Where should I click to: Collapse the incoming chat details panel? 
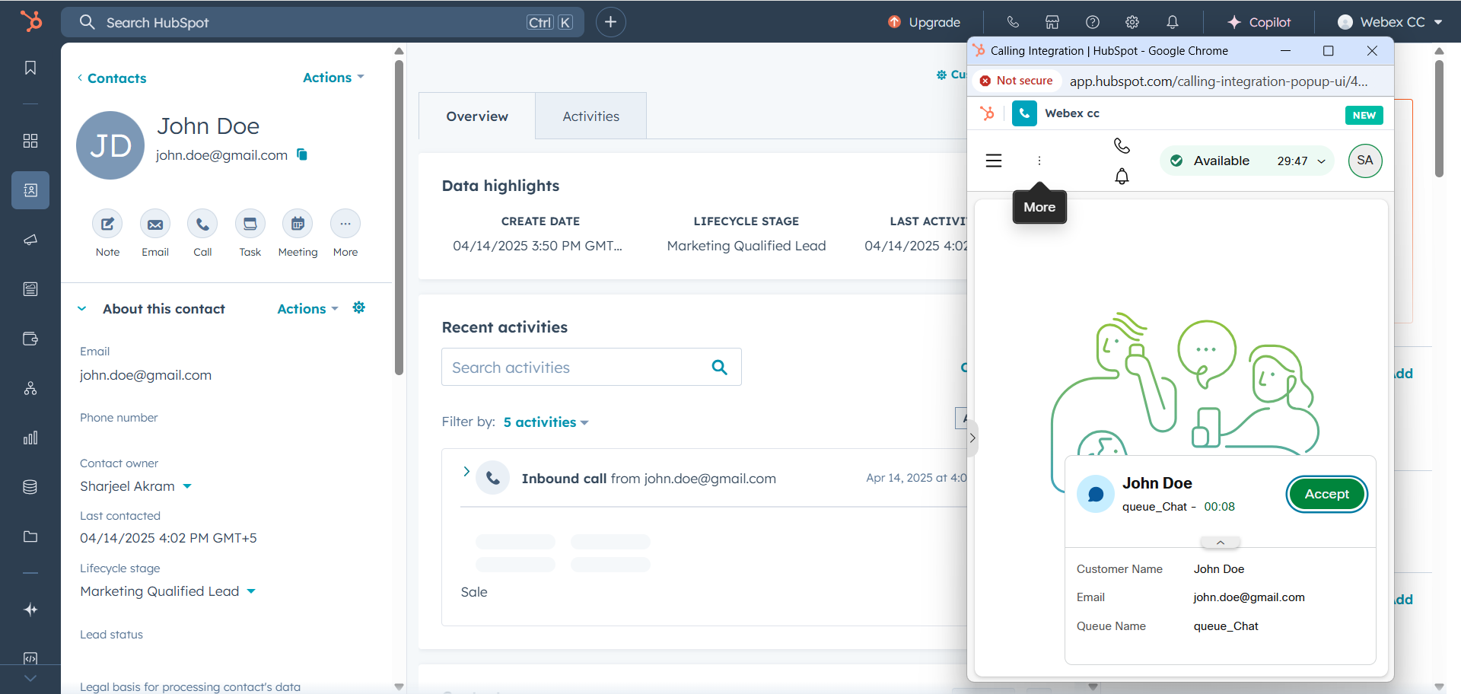click(x=1220, y=543)
